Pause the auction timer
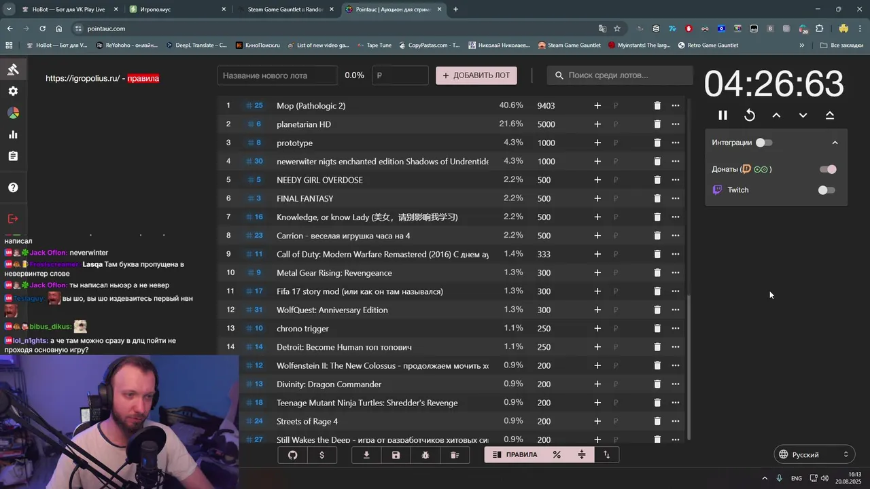Screen dimensions: 870x489 [723, 115]
